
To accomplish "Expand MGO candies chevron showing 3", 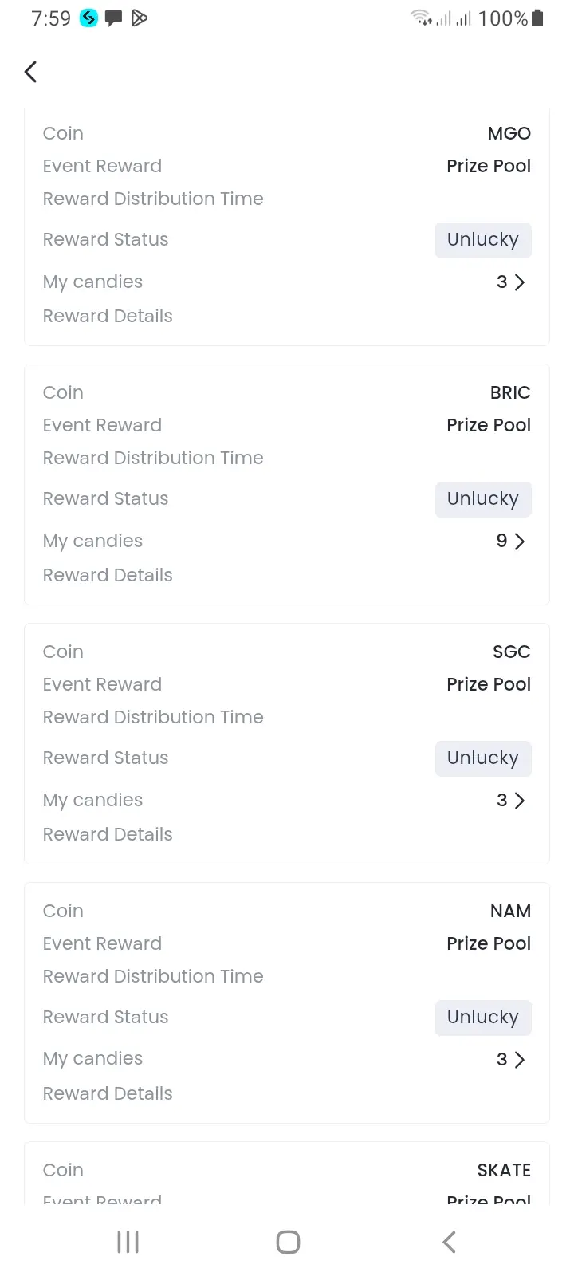I will click(520, 282).
